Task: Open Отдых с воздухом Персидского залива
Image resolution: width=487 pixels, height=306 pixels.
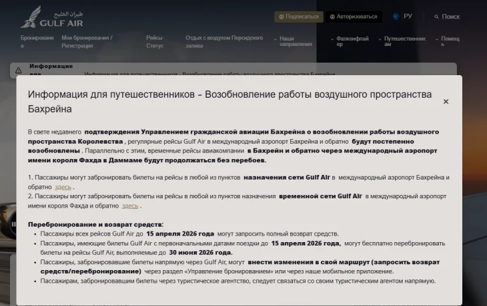Action: [x=224, y=42]
